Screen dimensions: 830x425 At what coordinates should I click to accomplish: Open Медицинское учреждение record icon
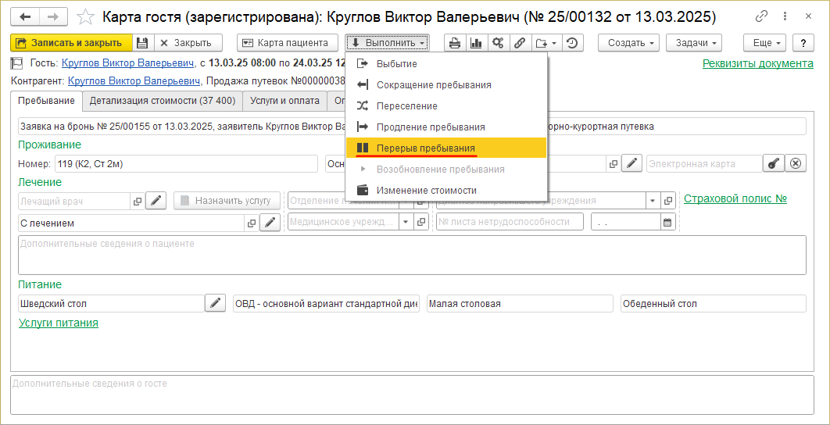421,223
